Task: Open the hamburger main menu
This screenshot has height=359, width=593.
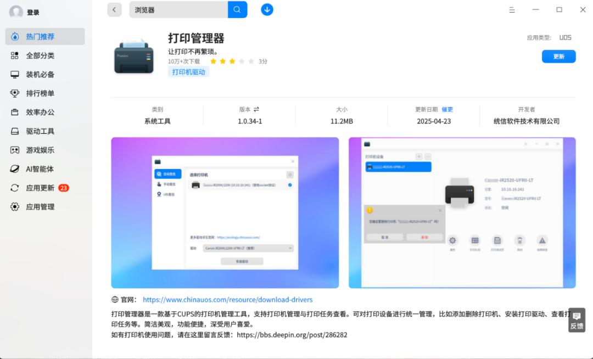Action: (x=512, y=10)
